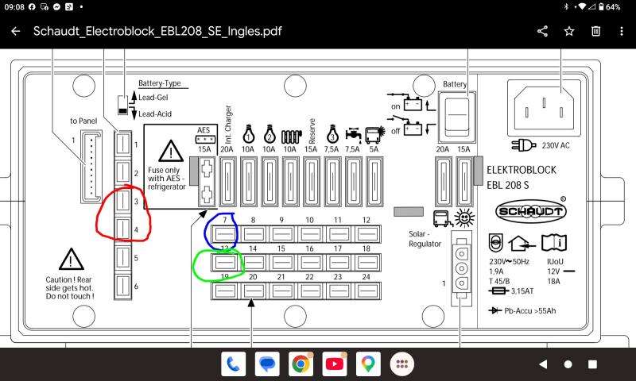636x381 pixels.
Task: Click the to Panel connector block
Action: tap(91, 167)
